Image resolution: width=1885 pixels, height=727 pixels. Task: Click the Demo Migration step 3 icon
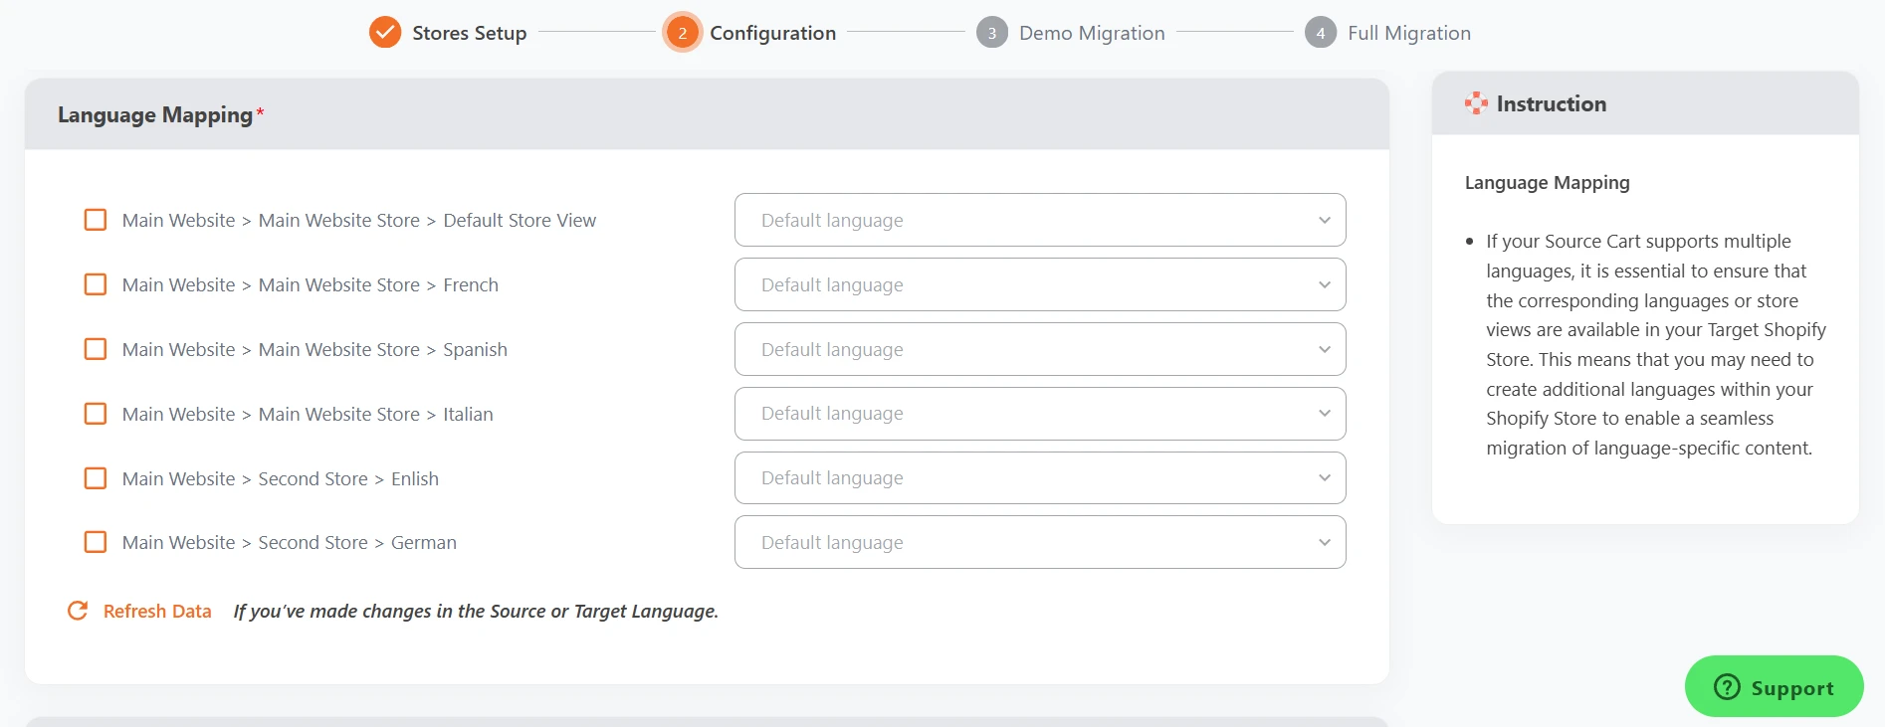point(991,33)
